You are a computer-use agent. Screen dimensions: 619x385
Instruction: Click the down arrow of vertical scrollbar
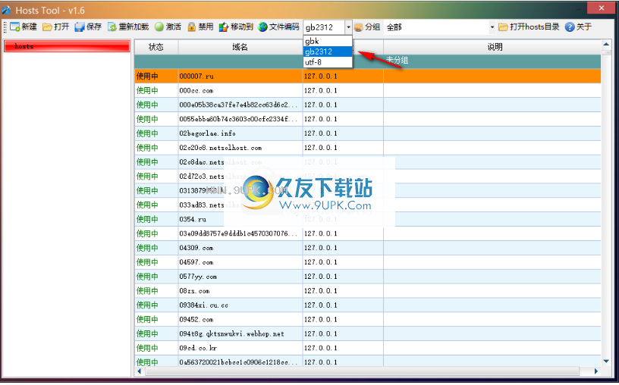(x=606, y=361)
